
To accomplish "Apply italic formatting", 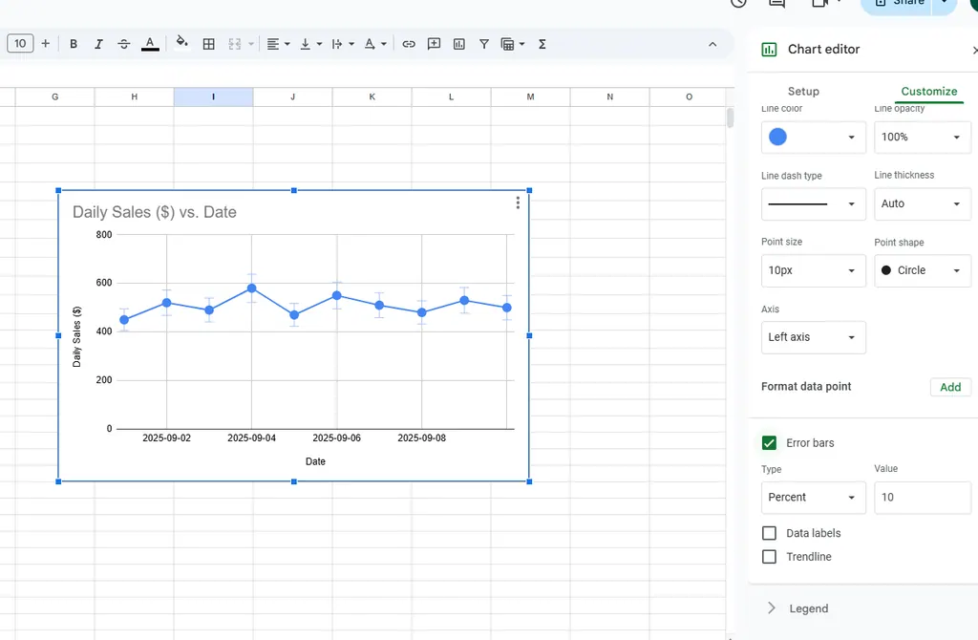I will click(98, 44).
